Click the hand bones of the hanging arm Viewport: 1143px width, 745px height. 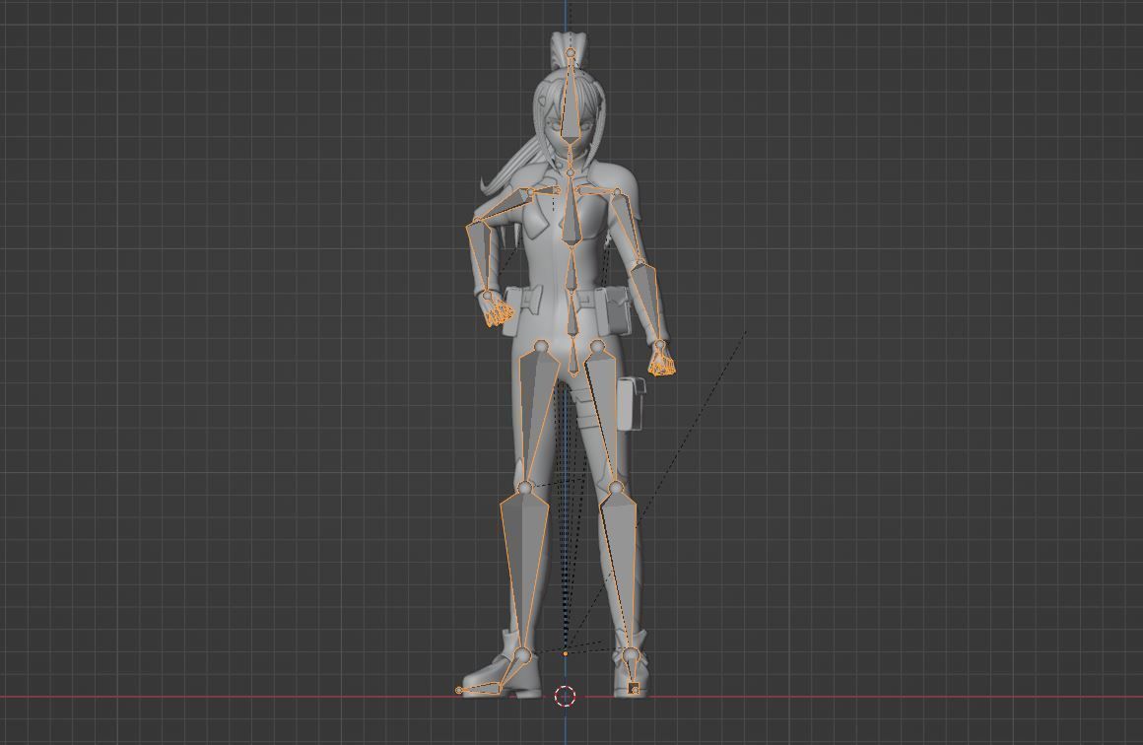[662, 360]
